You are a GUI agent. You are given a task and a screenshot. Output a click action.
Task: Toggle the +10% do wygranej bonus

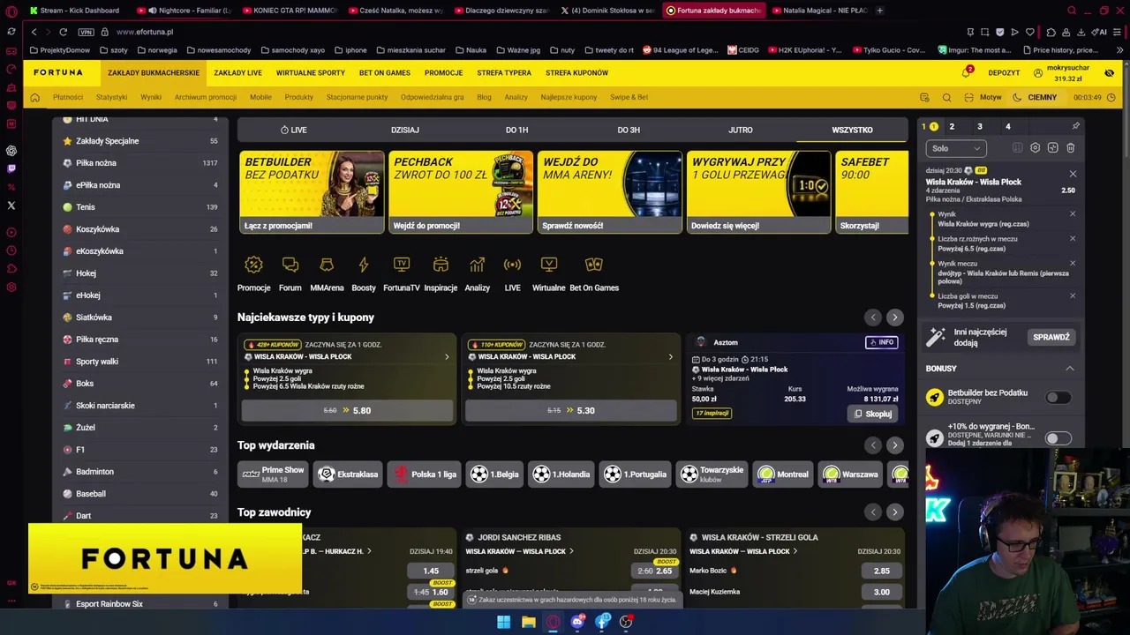(1058, 438)
